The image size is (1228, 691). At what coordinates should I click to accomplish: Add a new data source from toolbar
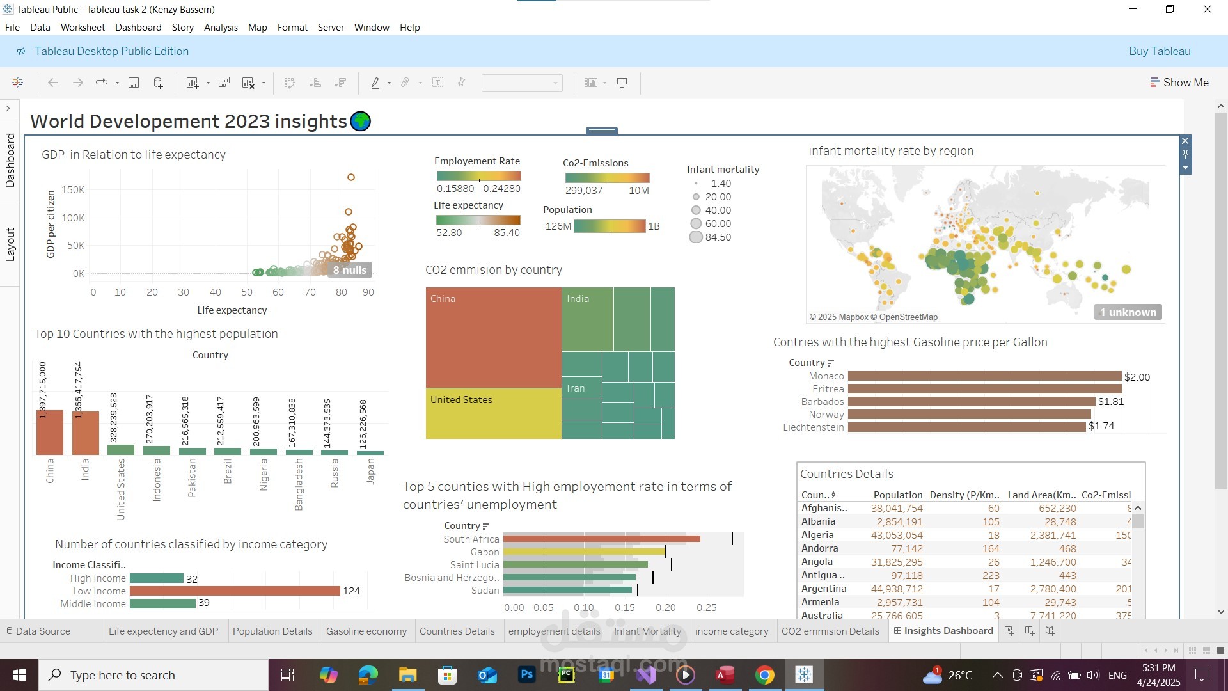point(158,83)
